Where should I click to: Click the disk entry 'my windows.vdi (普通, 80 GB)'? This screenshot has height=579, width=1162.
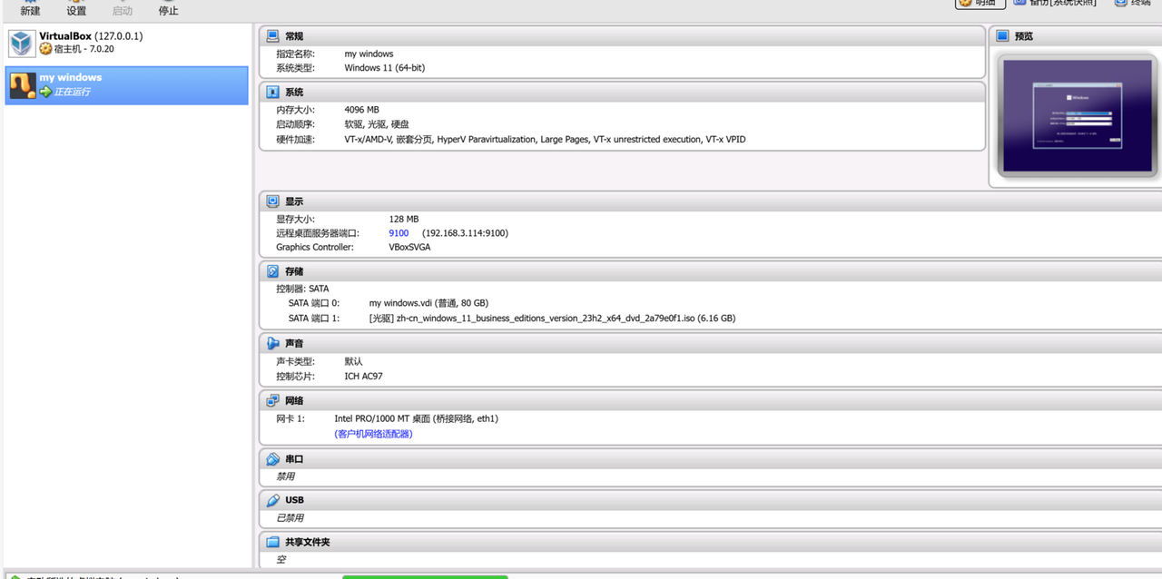click(x=428, y=303)
